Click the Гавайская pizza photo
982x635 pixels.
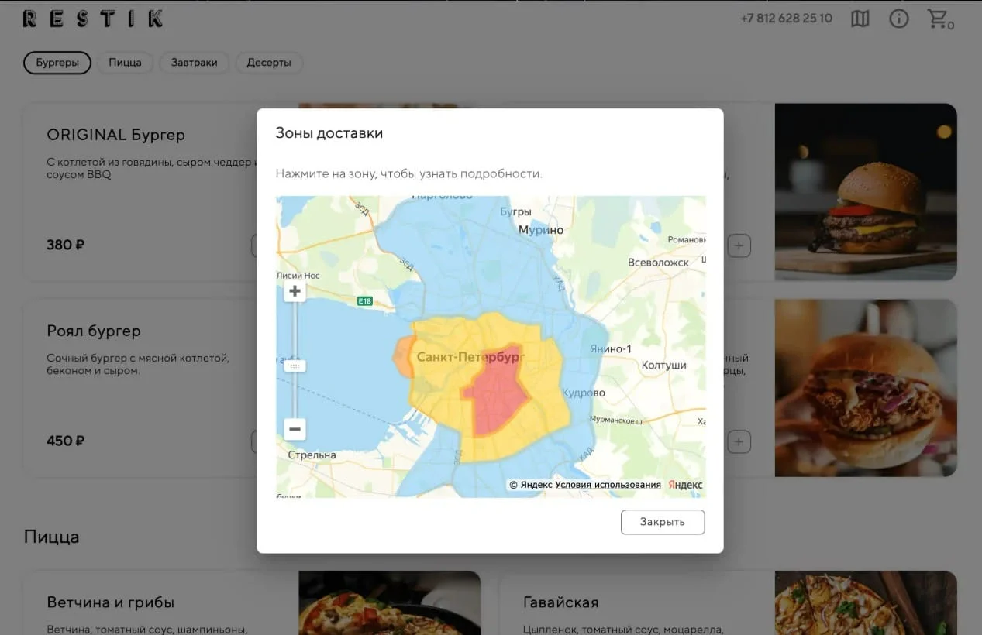(866, 603)
